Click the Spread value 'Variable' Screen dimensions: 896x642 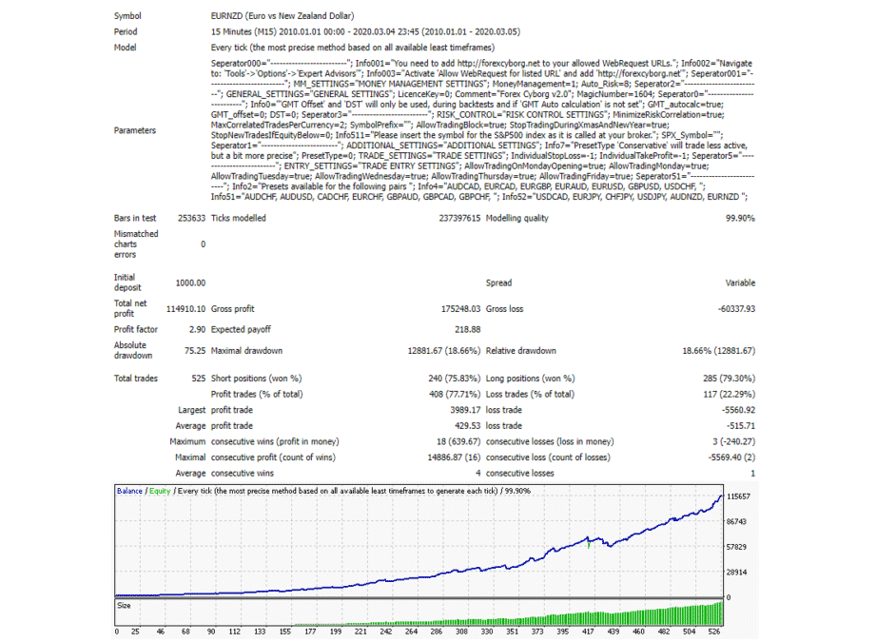[x=740, y=282]
